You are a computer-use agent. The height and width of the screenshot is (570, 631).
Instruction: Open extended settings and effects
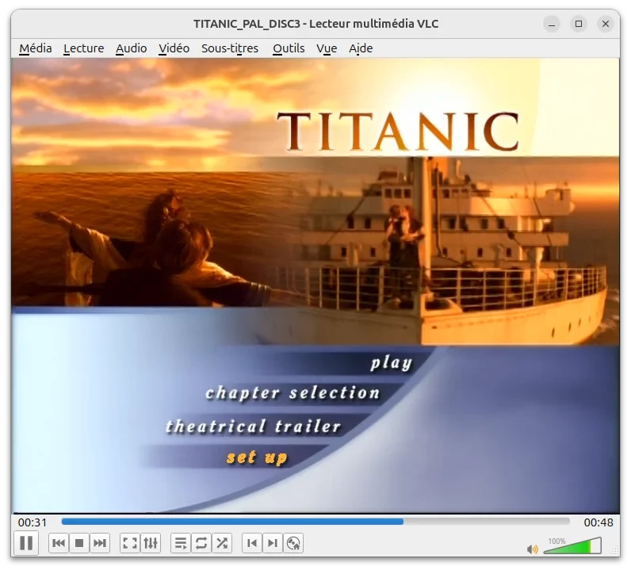coord(151,543)
